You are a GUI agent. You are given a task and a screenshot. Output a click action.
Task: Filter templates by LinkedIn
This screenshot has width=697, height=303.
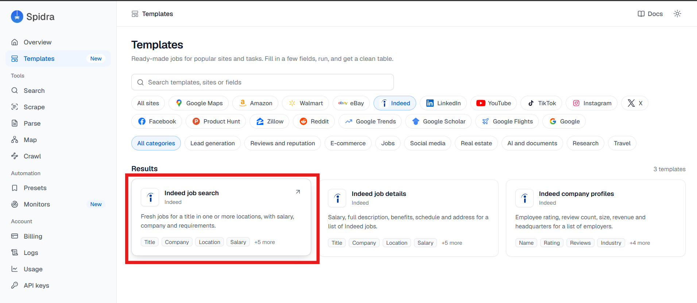coord(443,103)
